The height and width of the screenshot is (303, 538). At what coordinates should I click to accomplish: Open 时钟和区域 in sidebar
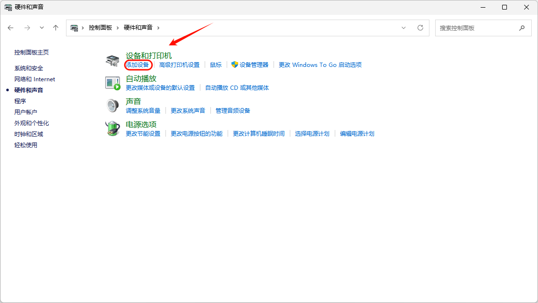pos(29,134)
